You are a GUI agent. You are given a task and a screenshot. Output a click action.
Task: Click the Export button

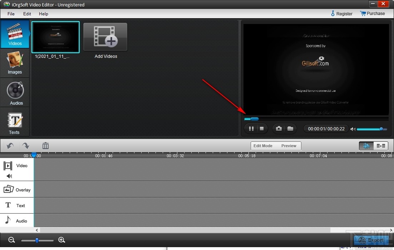click(x=371, y=240)
